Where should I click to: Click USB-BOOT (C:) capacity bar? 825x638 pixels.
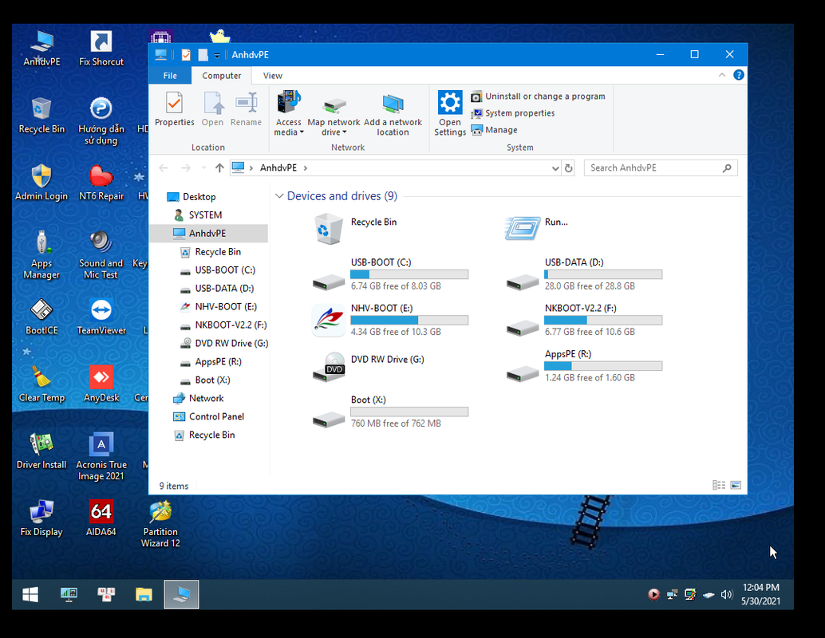click(x=409, y=274)
